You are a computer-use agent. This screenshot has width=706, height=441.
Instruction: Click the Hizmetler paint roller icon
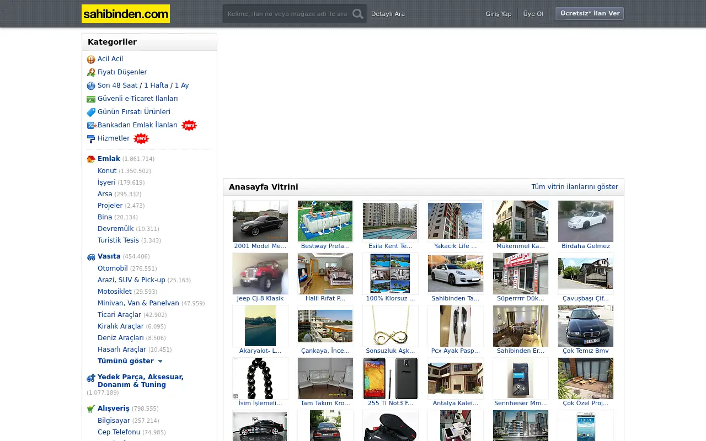point(91,139)
